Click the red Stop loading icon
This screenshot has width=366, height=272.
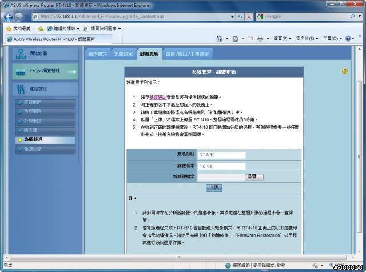(x=249, y=17)
